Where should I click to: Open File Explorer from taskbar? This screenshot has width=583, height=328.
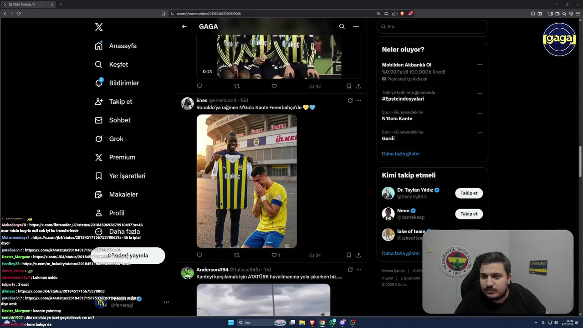(x=302, y=323)
